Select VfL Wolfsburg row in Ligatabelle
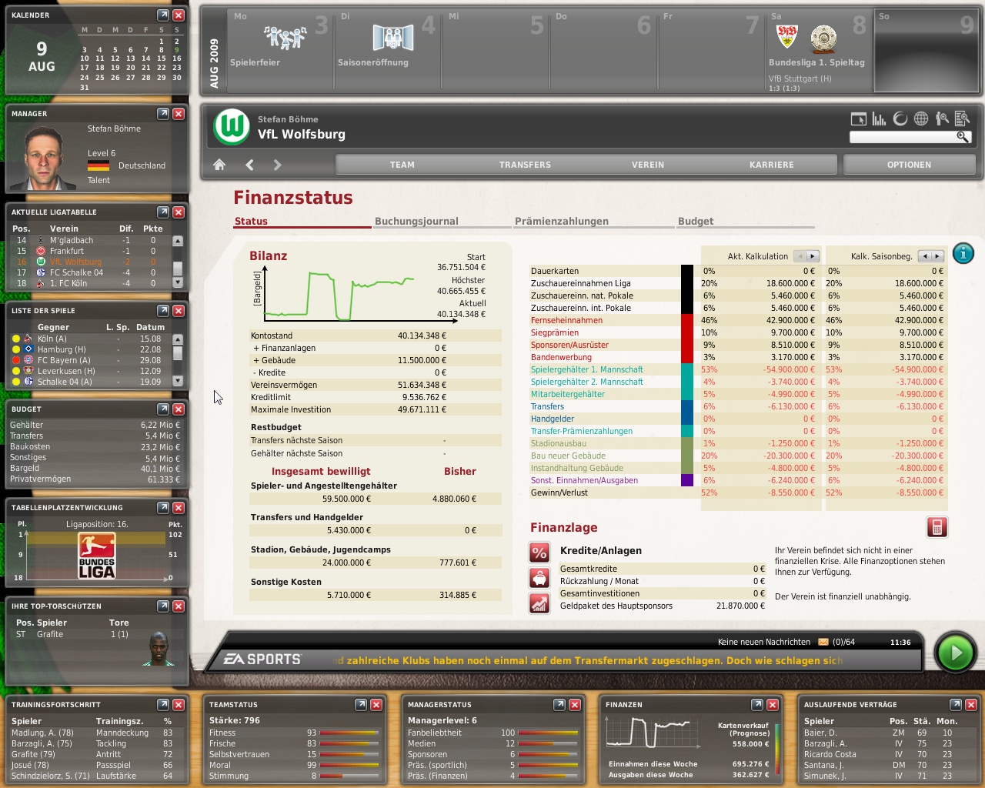 (x=89, y=262)
